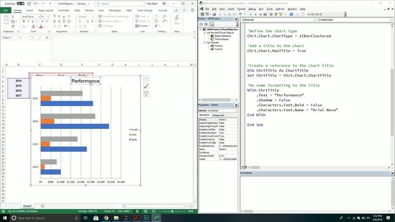
Task: Click the View Microsoft Excel icon in VBA toolbar
Action: [202, 14]
